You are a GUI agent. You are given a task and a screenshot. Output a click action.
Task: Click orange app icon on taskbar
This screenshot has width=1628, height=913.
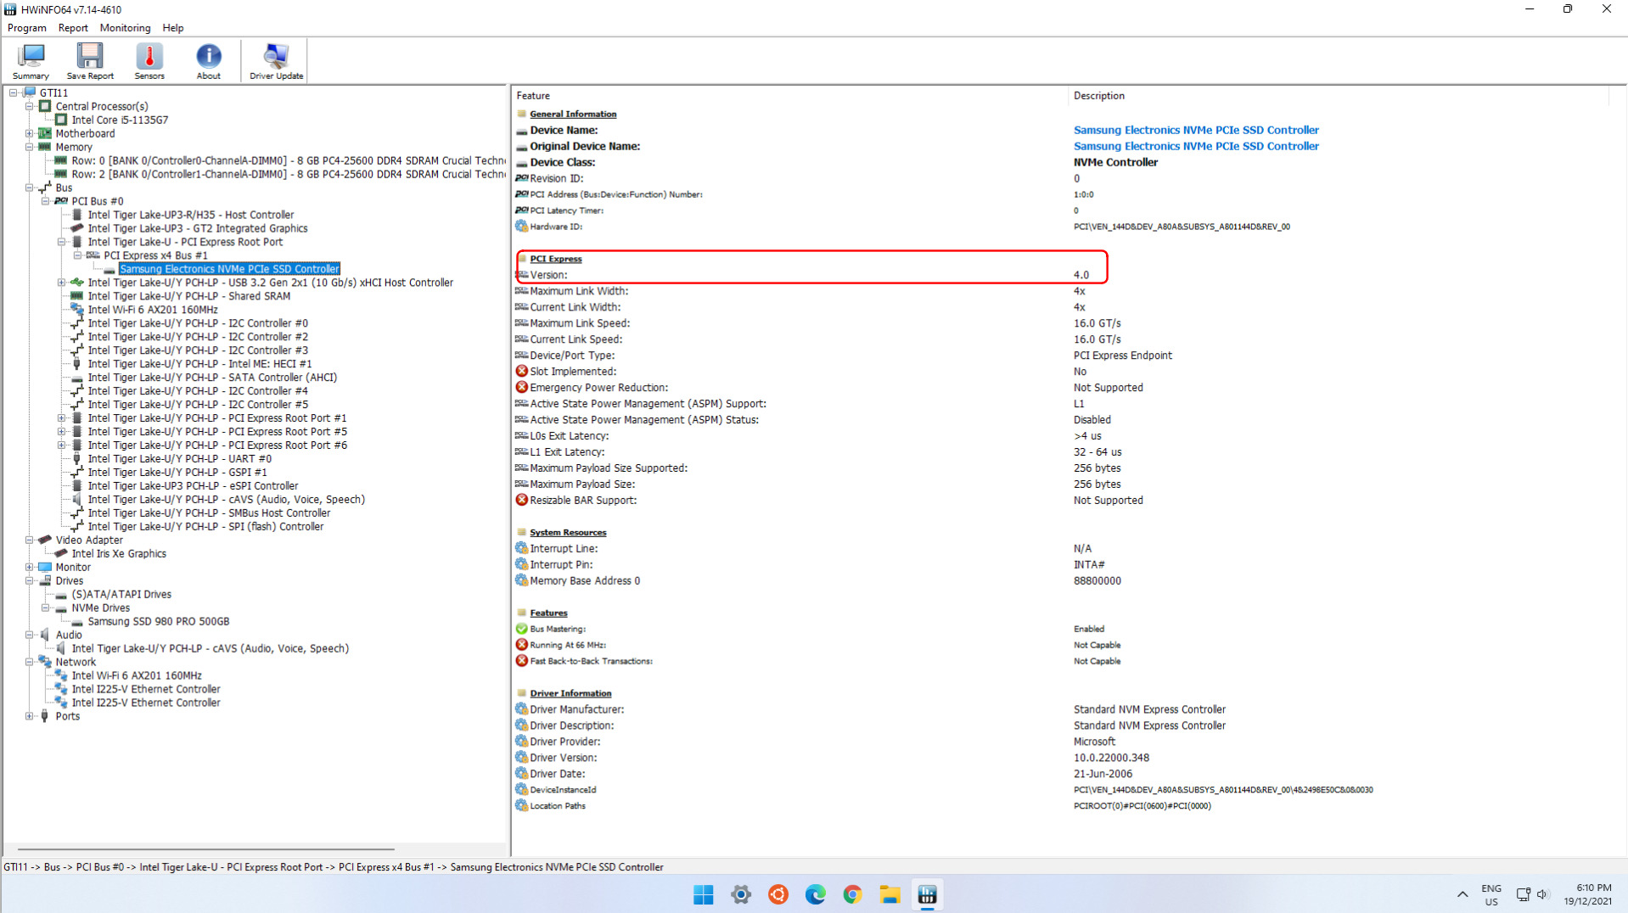tap(778, 894)
